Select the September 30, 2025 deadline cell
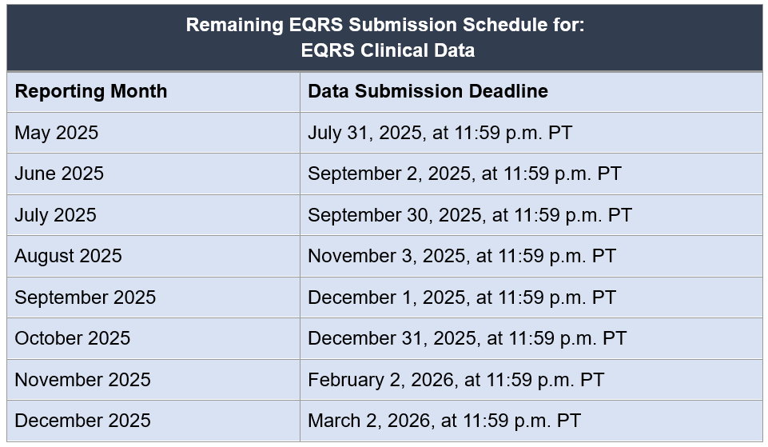The image size is (768, 447). tap(531, 215)
